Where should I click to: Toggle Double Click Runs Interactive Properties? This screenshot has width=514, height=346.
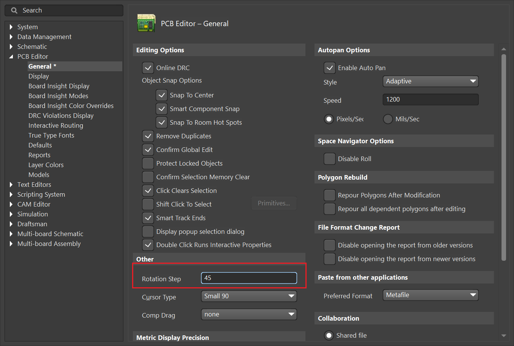[x=148, y=245]
